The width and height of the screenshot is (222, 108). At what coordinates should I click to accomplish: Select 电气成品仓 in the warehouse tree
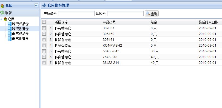tap(20, 34)
